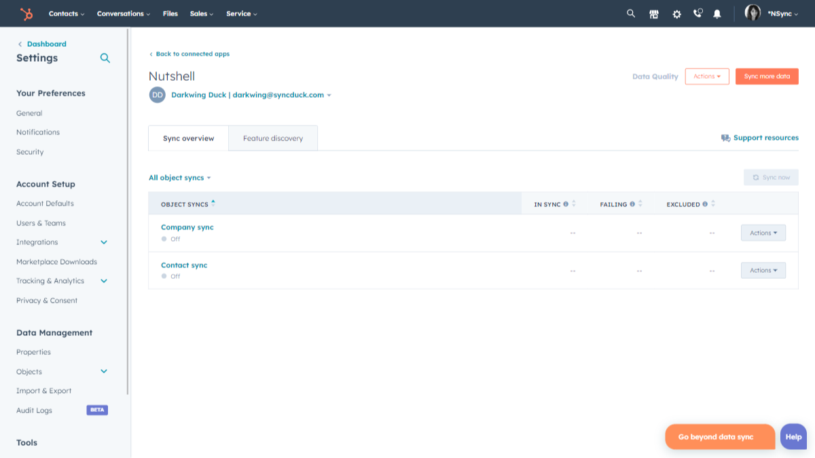Search settings using sidebar magnifier icon

(105, 58)
